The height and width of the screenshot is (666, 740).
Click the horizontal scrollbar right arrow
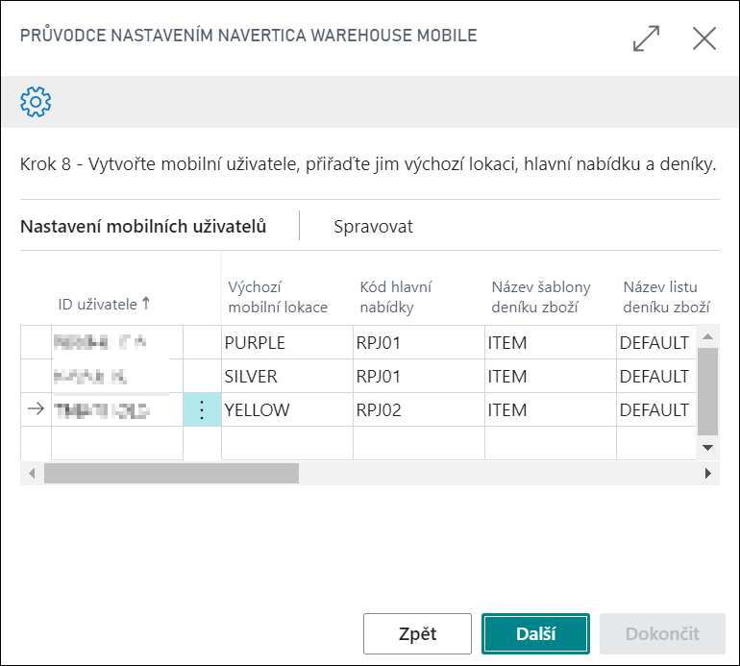coord(708,473)
